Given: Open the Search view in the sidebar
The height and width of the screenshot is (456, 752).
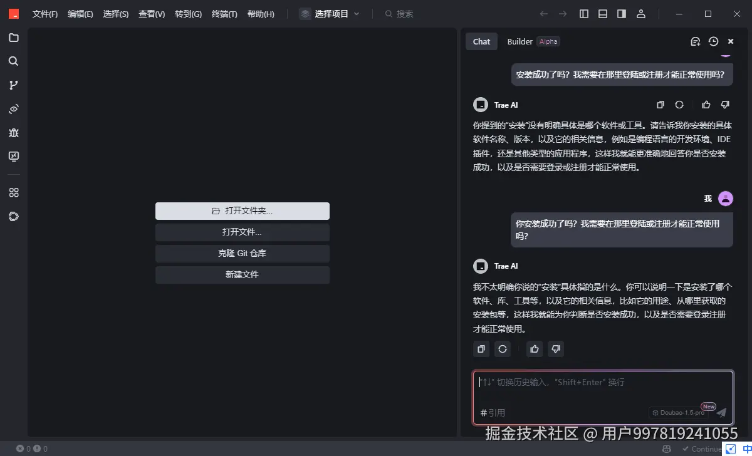Looking at the screenshot, I should (x=14, y=61).
